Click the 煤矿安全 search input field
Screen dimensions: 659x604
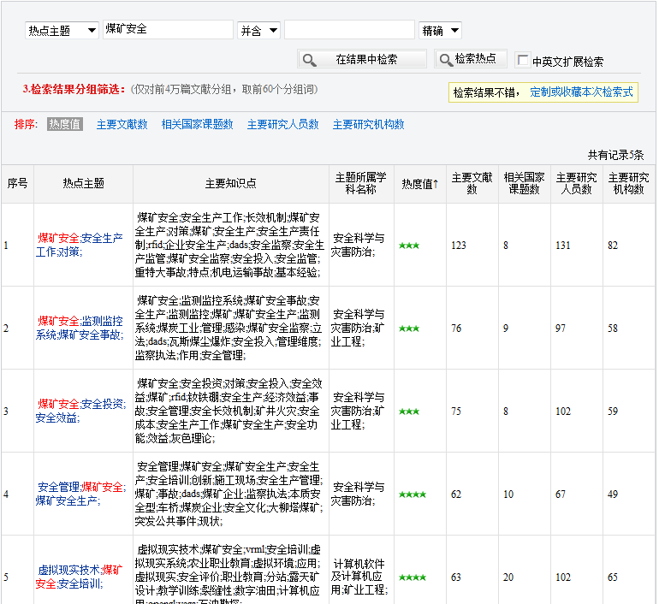coord(168,29)
